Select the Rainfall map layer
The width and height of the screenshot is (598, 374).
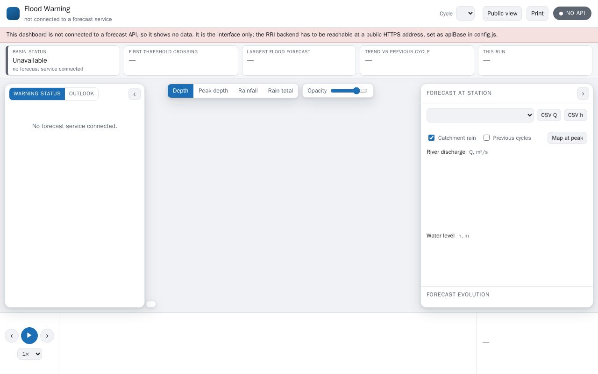tap(248, 91)
